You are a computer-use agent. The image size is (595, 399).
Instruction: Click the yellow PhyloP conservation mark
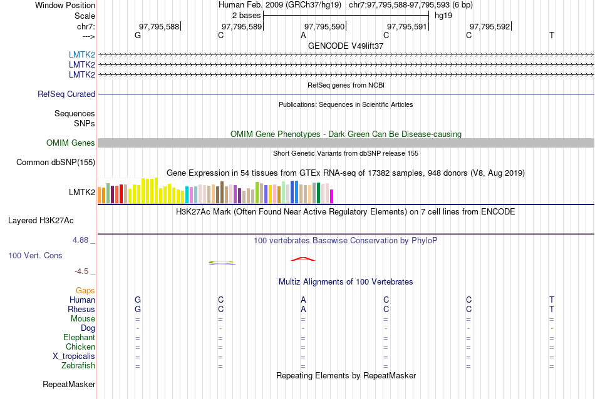coord(222,262)
